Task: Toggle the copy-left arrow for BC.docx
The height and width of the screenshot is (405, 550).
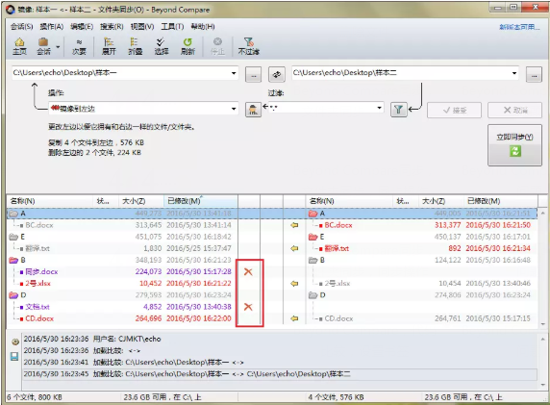Action: coord(294,225)
